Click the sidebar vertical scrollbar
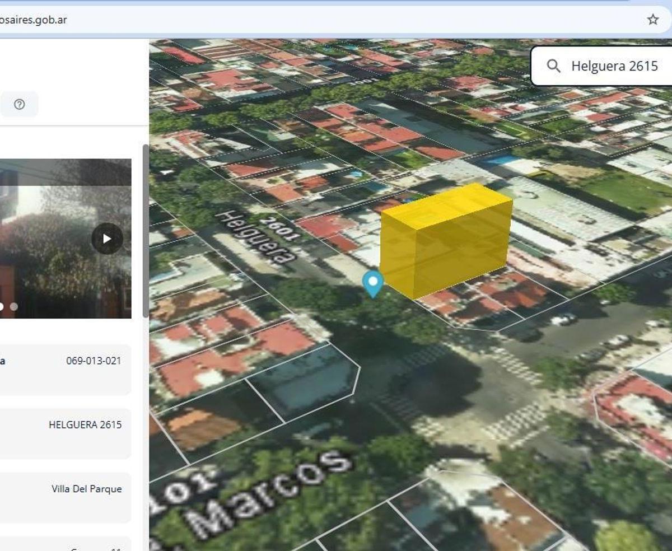 pyautogui.click(x=146, y=231)
